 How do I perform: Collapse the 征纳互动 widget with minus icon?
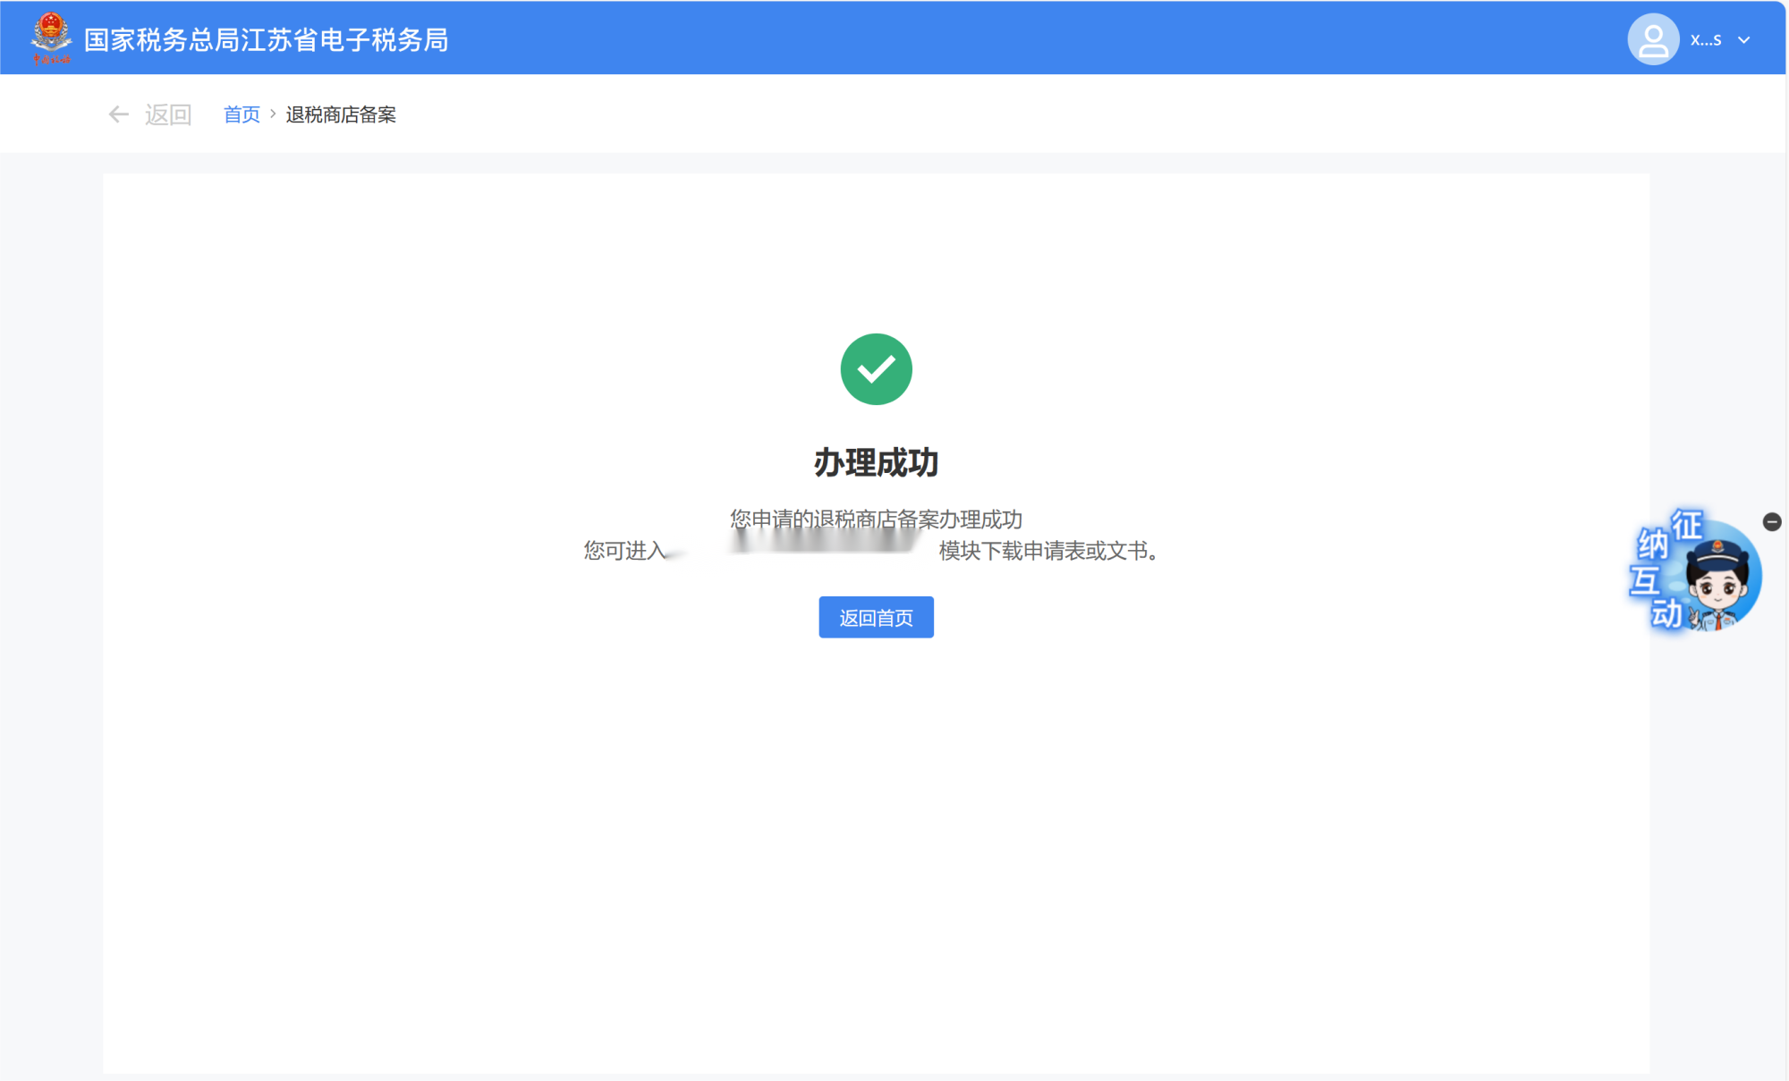tap(1771, 522)
